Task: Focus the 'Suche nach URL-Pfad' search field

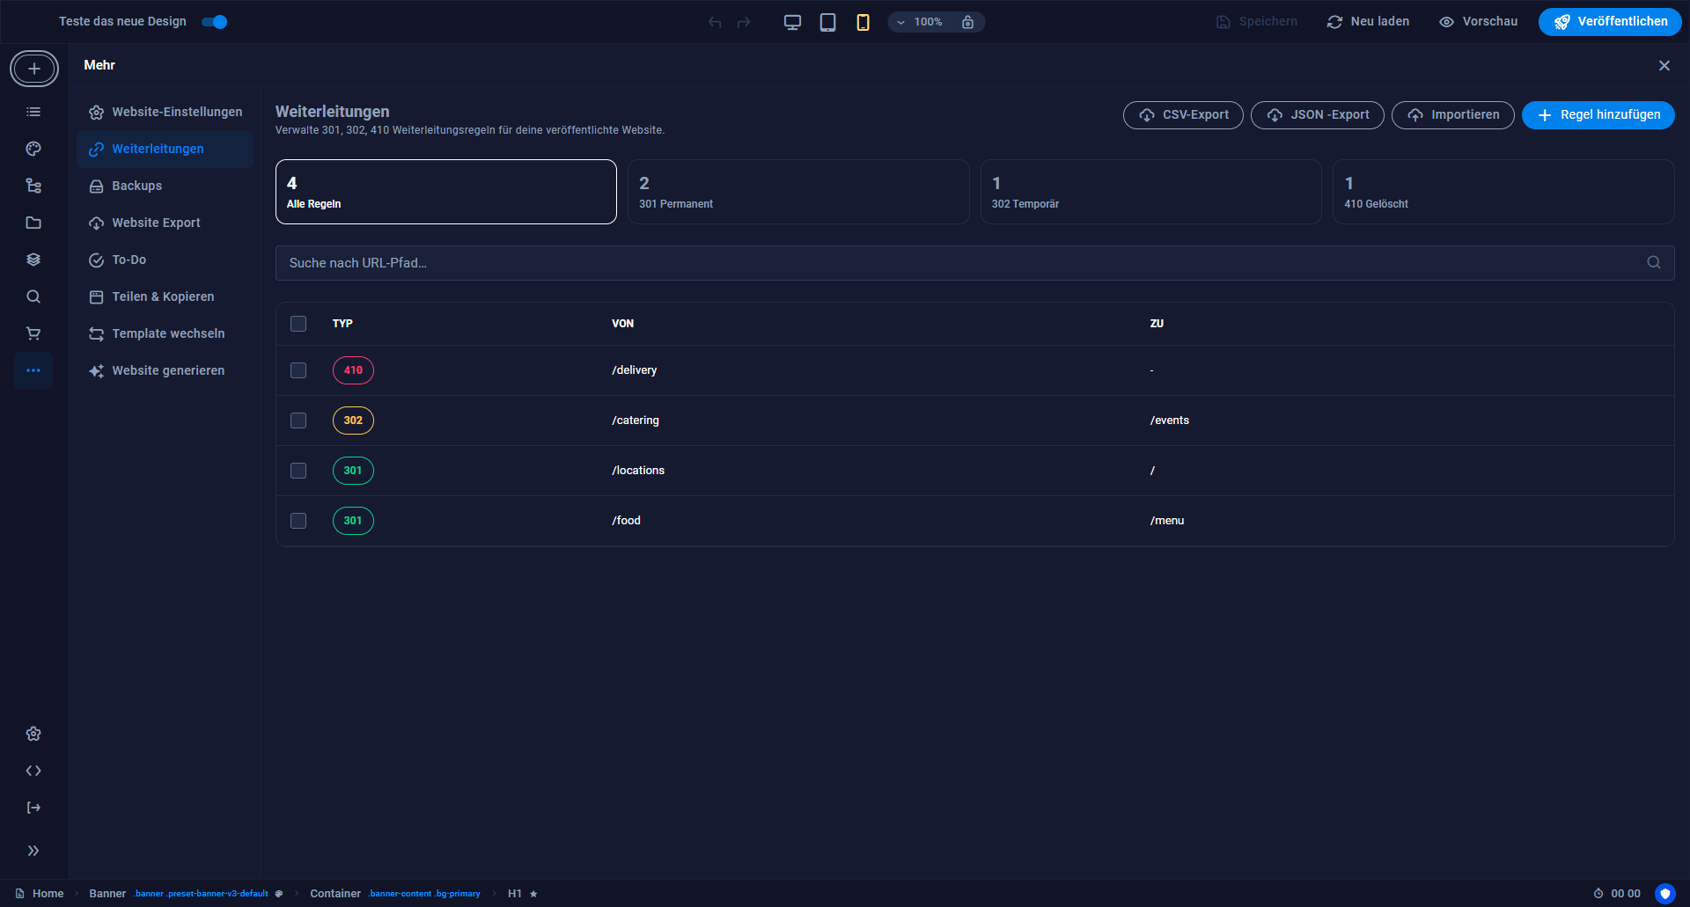Action: [x=974, y=263]
